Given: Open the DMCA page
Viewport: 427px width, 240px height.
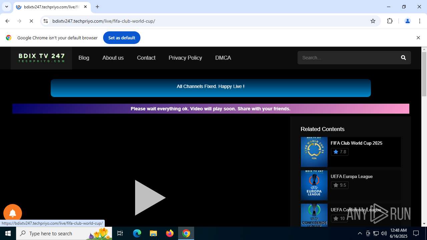Looking at the screenshot, I should pos(223,58).
